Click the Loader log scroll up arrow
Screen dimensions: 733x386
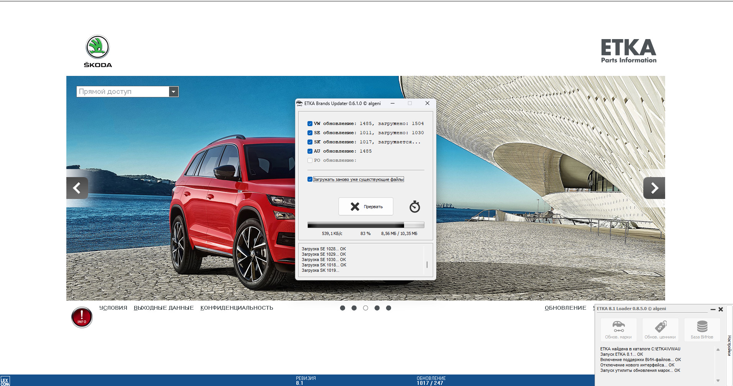click(718, 349)
